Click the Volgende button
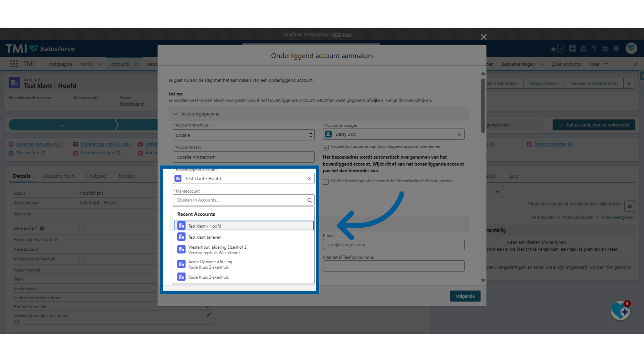The width and height of the screenshot is (644, 362). (x=465, y=296)
